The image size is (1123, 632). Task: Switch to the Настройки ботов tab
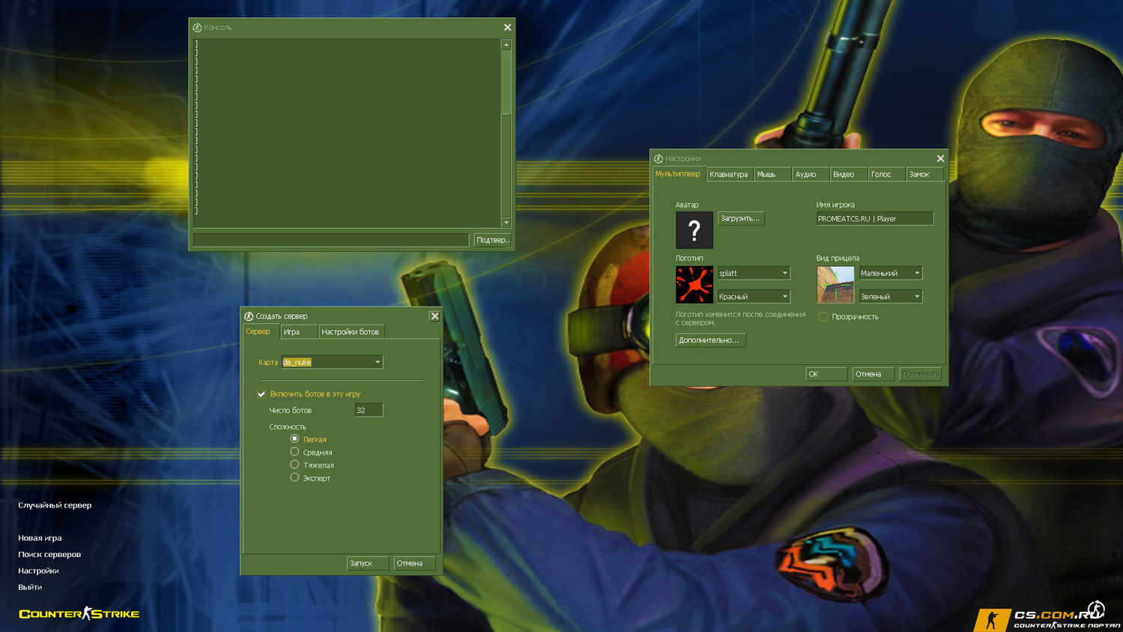351,332
